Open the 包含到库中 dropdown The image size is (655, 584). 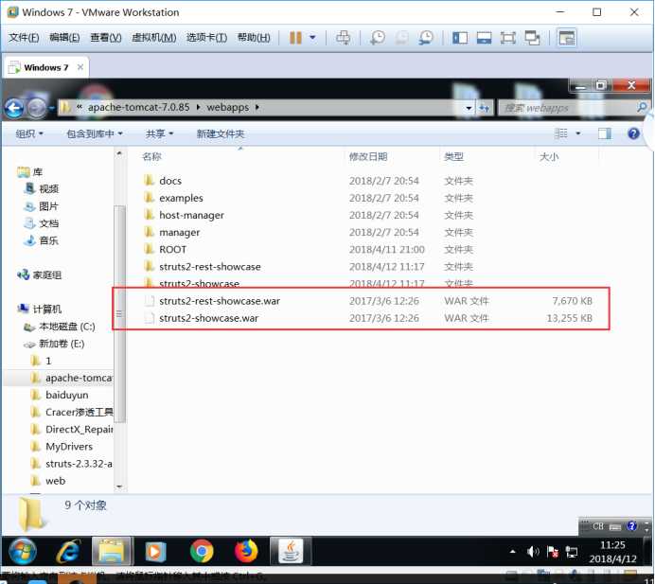[95, 133]
